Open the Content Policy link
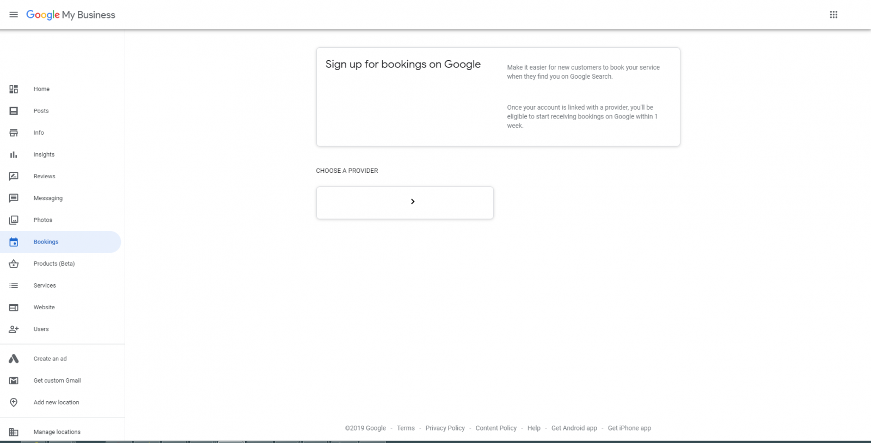The image size is (871, 443). click(496, 428)
